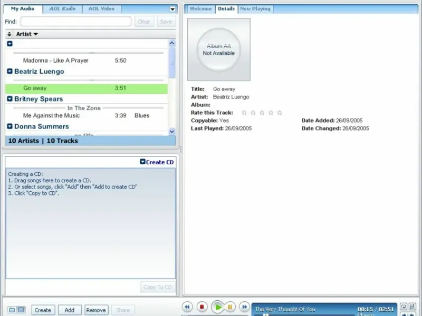This screenshot has width=422, height=316.
Task: Click the Create CD drop area
Action: coord(91,223)
